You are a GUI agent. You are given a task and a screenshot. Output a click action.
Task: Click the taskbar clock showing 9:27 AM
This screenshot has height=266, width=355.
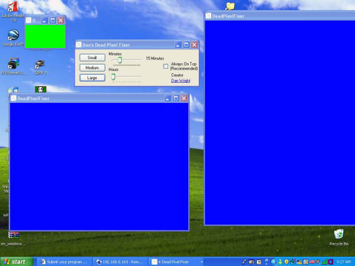[x=343, y=262]
